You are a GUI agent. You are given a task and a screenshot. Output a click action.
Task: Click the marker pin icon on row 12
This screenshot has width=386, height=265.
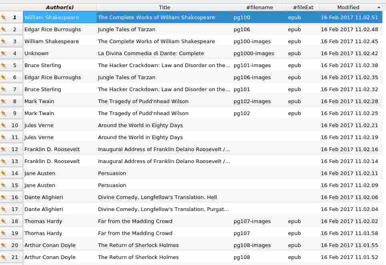pos(3,149)
